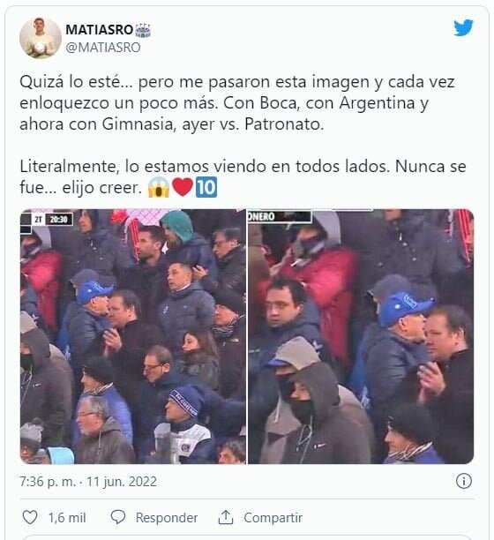Click the Responder button
494x540 pixels.
coord(167,518)
